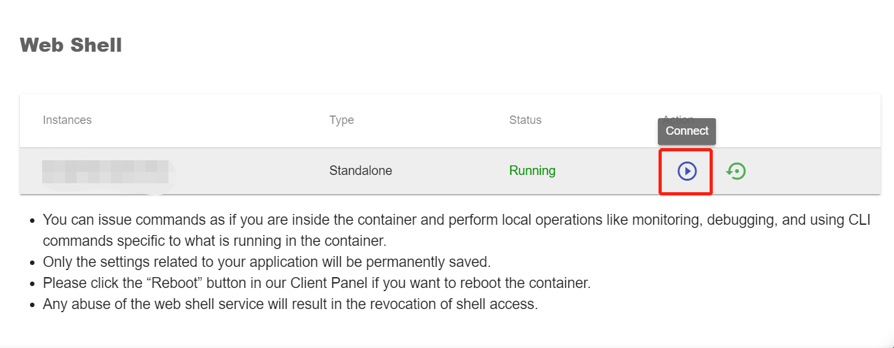Click the Standalone type cell

coord(361,171)
